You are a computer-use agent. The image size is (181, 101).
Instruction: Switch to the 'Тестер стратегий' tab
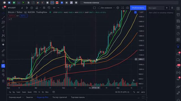click(x=60, y=97)
